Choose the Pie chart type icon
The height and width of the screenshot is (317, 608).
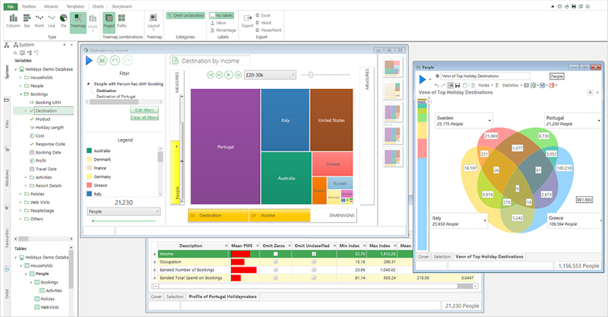click(64, 21)
